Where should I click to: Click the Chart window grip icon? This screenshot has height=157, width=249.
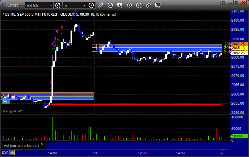(x=4, y=5)
